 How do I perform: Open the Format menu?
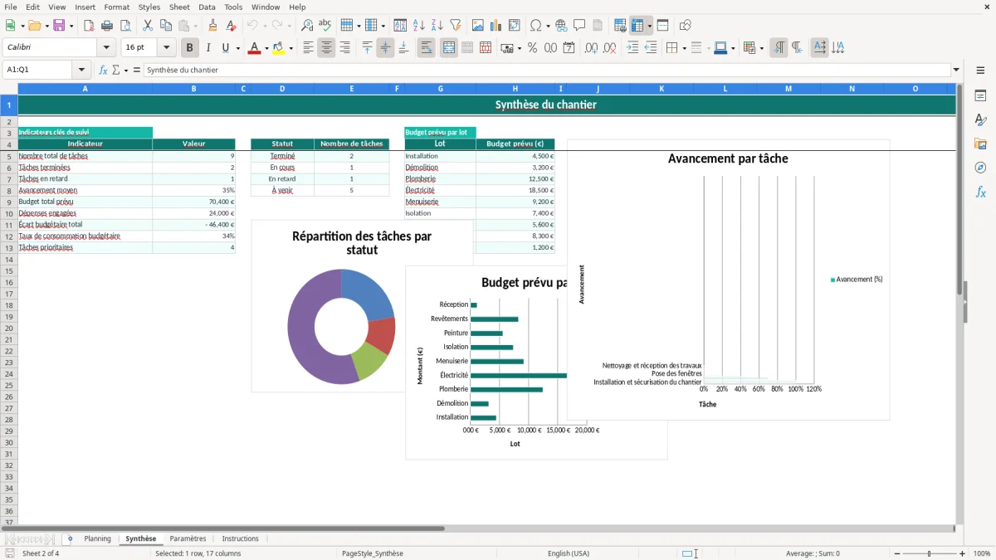(x=116, y=7)
